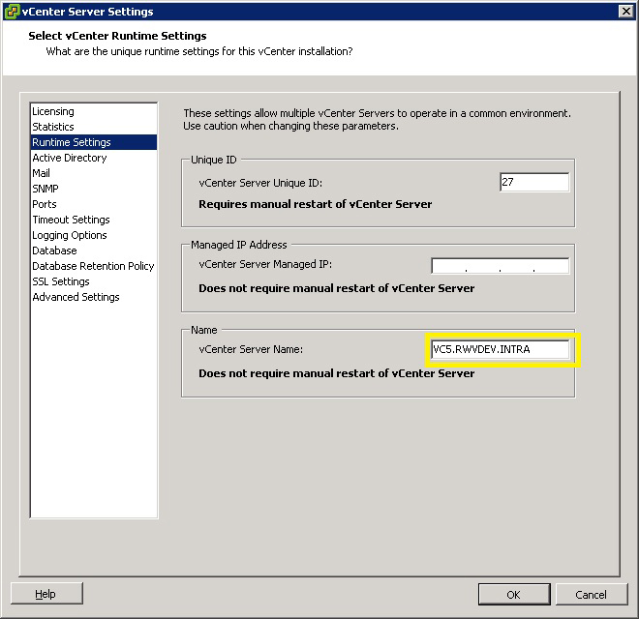This screenshot has width=639, height=619.
Task: Click the vCenter Server Managed IP field
Action: 500,266
